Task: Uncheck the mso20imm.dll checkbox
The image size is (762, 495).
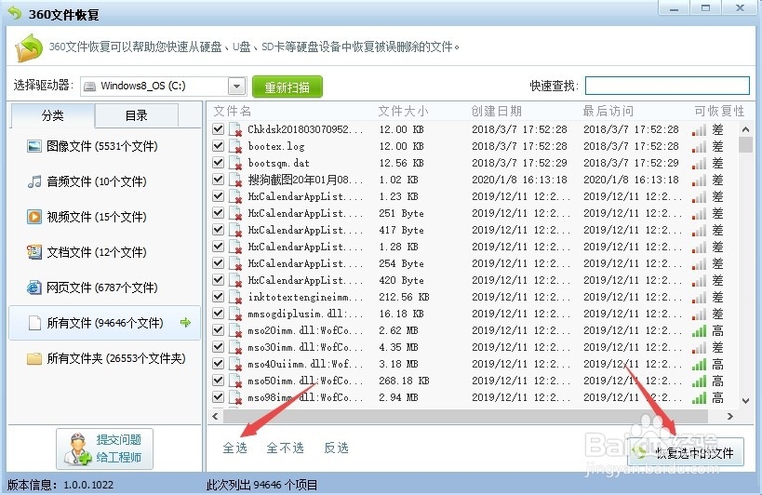Action: point(219,329)
